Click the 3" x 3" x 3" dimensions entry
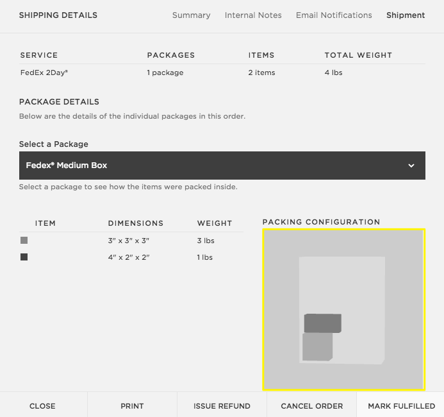The image size is (444, 417). coord(128,241)
